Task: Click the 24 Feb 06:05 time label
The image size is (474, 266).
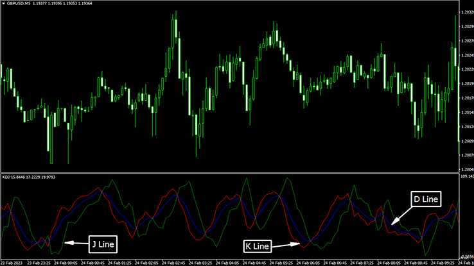Action: click(x=308, y=263)
